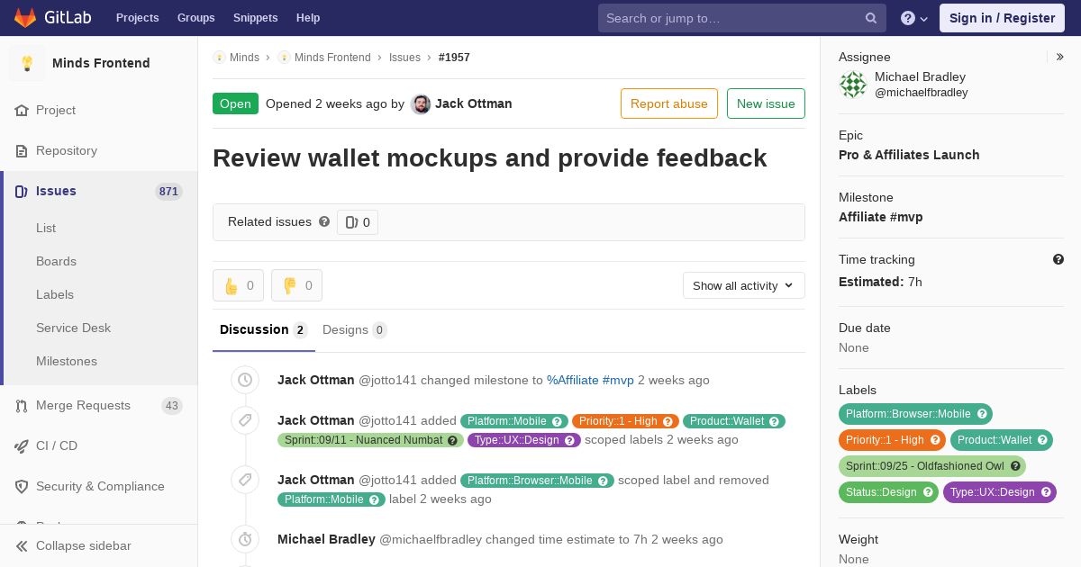Click the search magnifier icon
Viewport: 1081px width, 567px height.
(x=871, y=18)
